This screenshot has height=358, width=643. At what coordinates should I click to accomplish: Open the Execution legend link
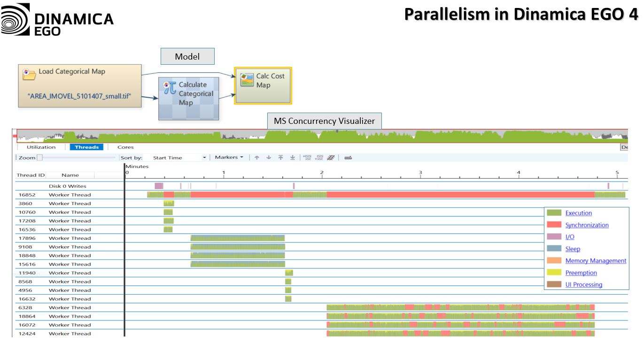tap(578, 213)
